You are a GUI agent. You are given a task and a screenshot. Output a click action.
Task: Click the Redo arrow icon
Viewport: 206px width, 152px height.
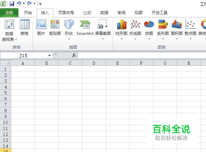click(29, 3)
